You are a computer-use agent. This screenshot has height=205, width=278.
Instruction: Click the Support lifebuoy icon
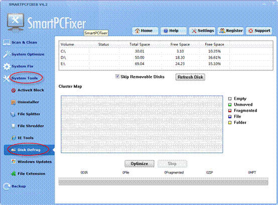pyautogui.click(x=251, y=31)
